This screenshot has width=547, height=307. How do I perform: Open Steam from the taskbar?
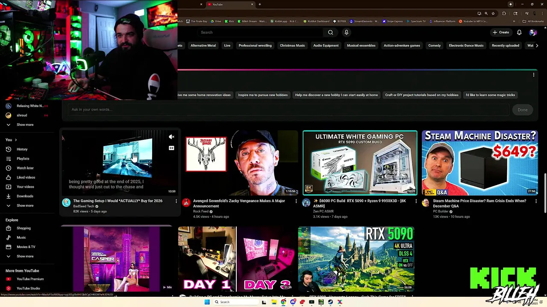pyautogui.click(x=330, y=302)
